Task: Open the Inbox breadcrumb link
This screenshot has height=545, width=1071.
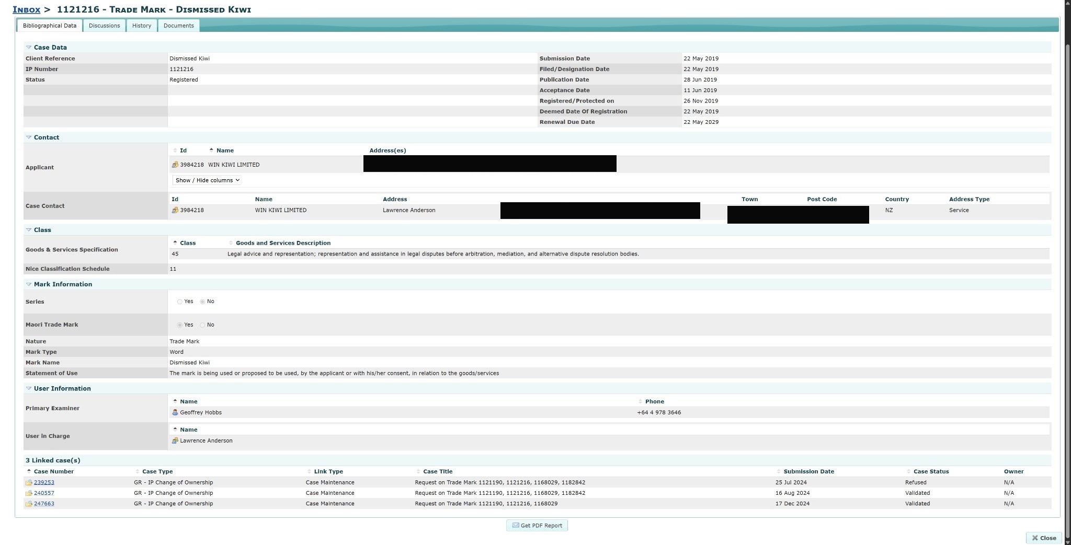Action: pyautogui.click(x=27, y=9)
